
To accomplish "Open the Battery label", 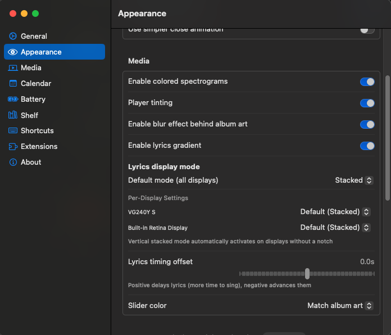I will pos(33,99).
